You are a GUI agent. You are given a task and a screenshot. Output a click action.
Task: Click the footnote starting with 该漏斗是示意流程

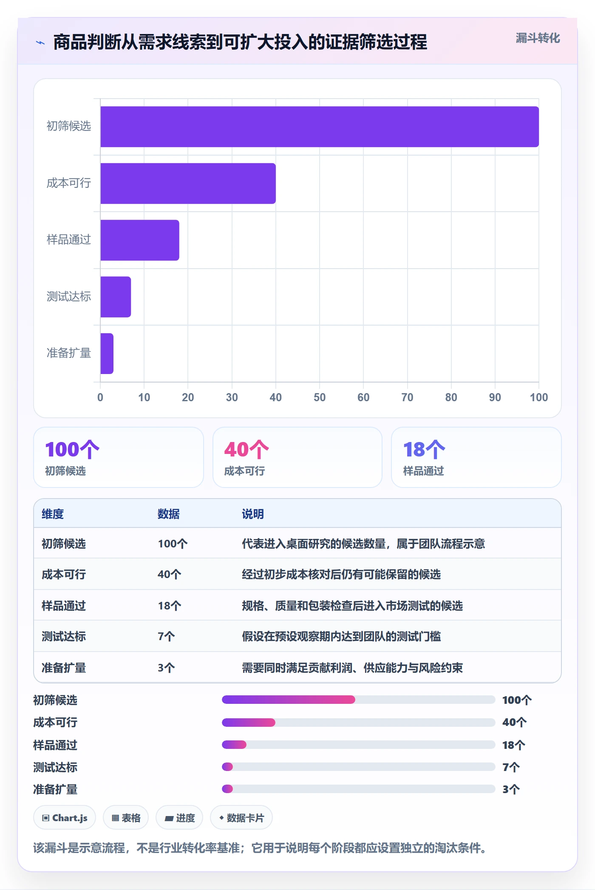[x=260, y=848]
